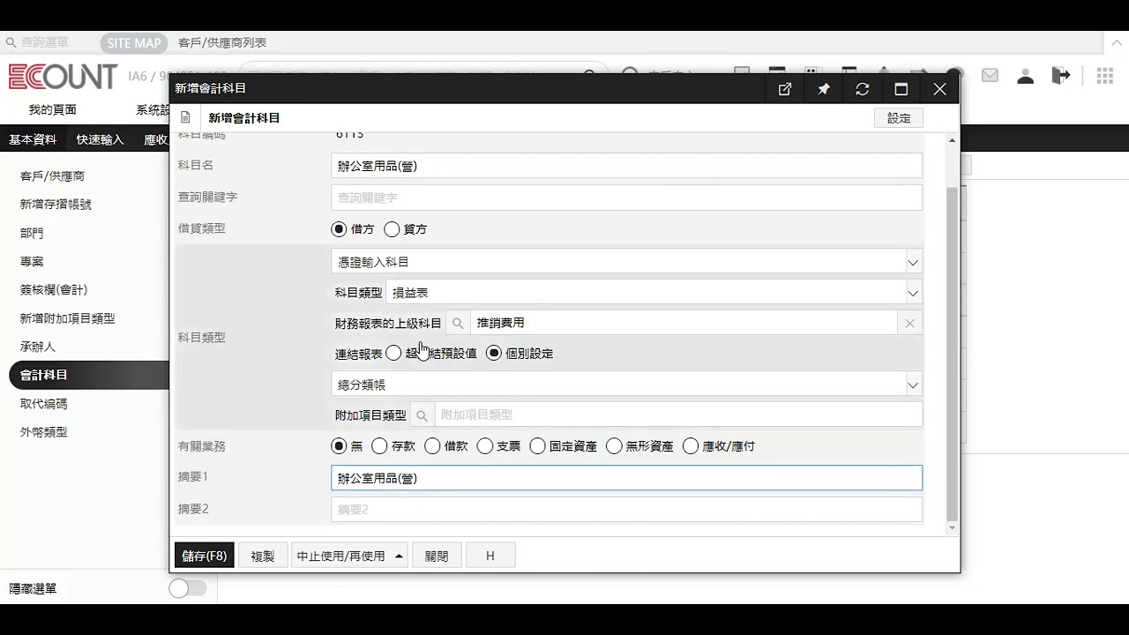Open 基本資料 menu tab
1129x635 pixels.
coord(33,139)
